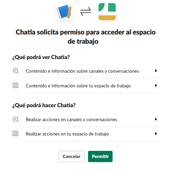Click the '¿Qué podrá ver Chatia?' heading

(41, 57)
